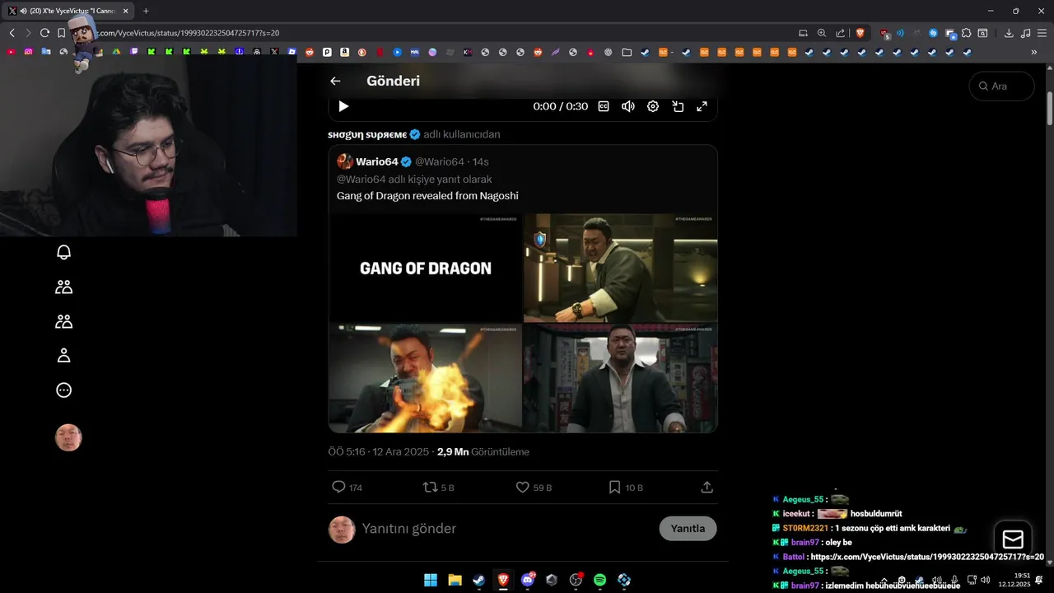The width and height of the screenshot is (1054, 593).
Task: Open Windows Start menu
Action: 431,580
